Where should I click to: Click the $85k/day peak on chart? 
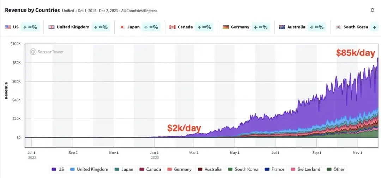(x=378, y=58)
